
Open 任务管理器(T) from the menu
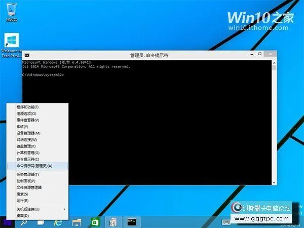[x=27, y=174]
